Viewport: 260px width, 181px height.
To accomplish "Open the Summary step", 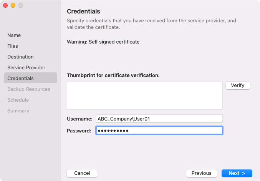I will pyautogui.click(x=18, y=111).
